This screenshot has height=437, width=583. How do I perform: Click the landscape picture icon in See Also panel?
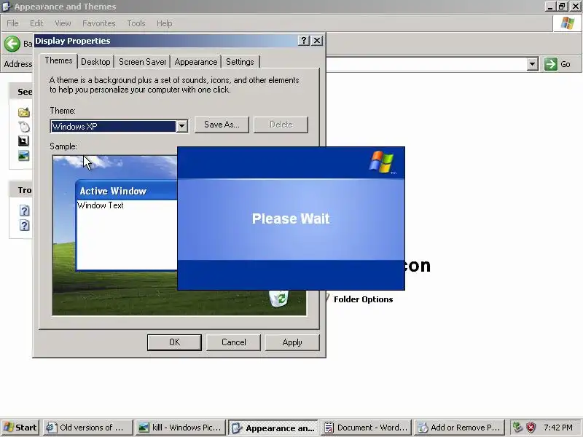click(x=24, y=156)
